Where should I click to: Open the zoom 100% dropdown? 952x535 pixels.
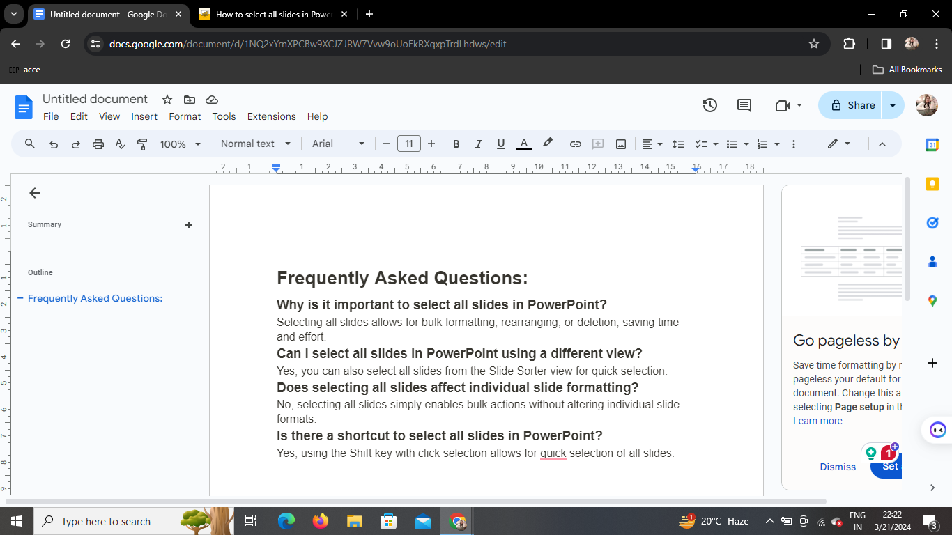tap(180, 144)
